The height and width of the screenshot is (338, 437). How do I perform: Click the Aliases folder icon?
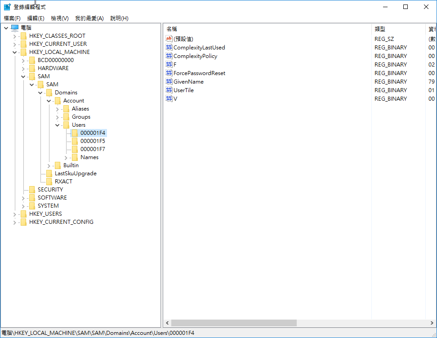pyautogui.click(x=67, y=108)
